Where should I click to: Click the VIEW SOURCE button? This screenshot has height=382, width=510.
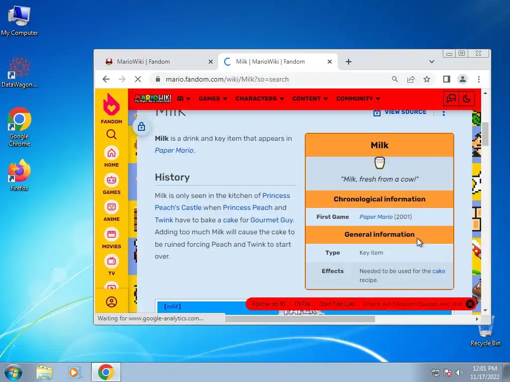click(x=400, y=112)
